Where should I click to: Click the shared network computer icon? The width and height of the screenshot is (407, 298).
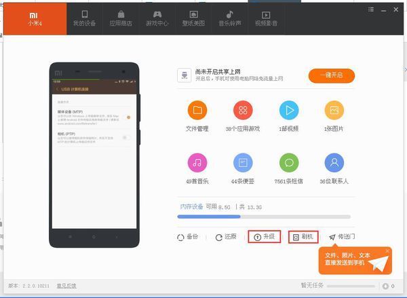[x=185, y=75]
